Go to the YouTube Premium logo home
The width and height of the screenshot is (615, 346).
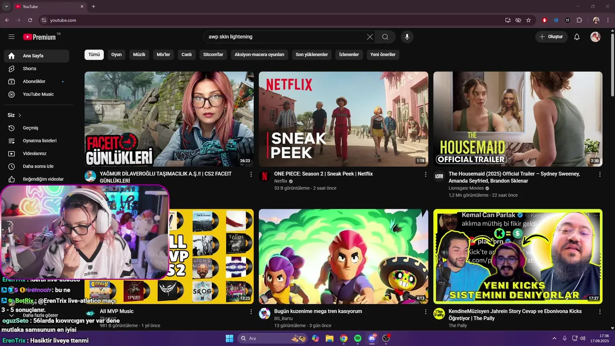[x=40, y=37]
